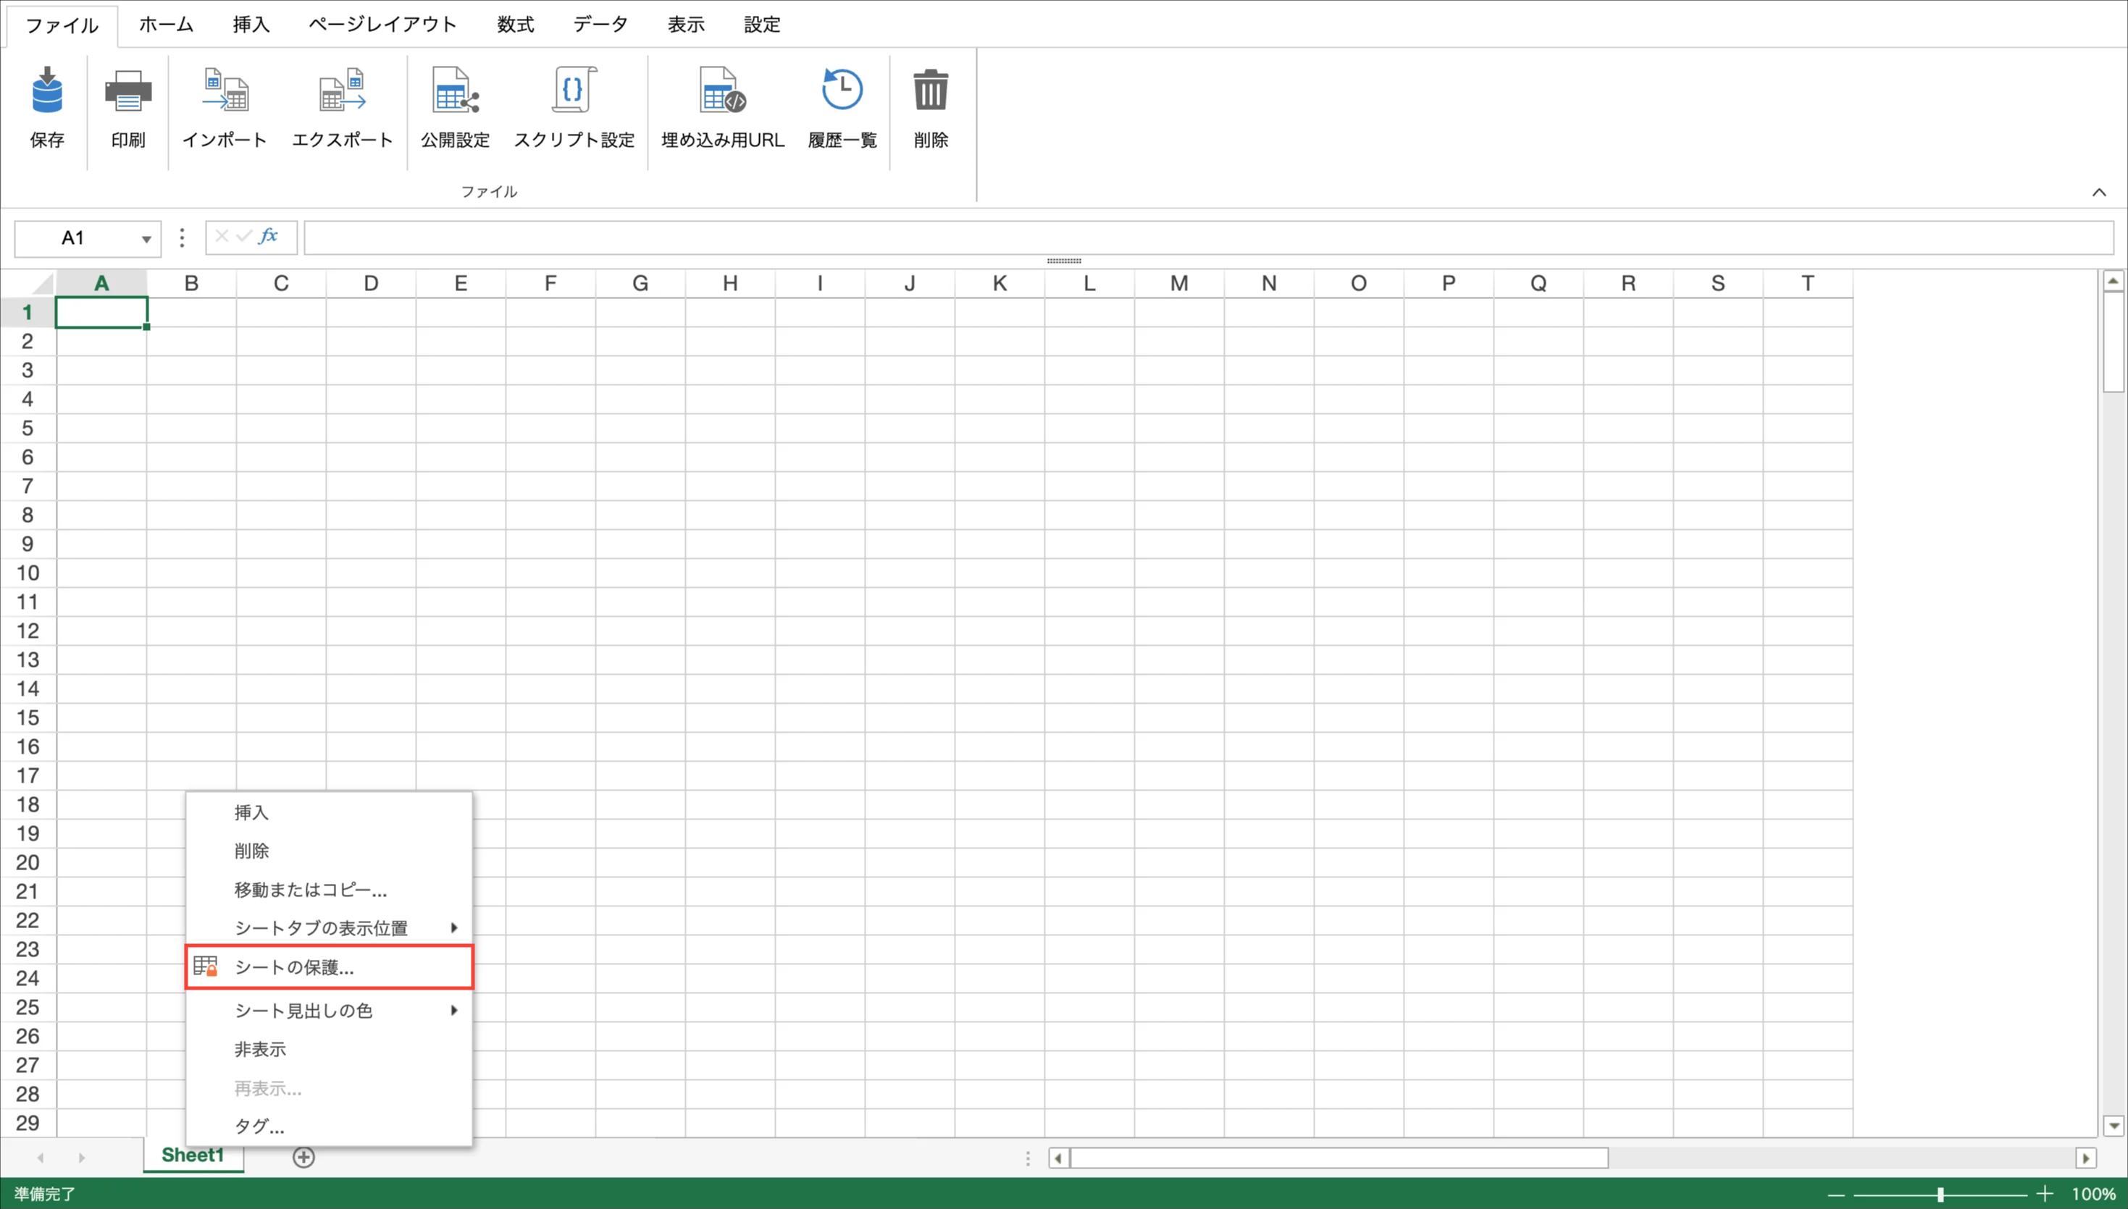Open script settings (スクリプト設定) icon
This screenshot has height=1209, width=2128.
[573, 91]
